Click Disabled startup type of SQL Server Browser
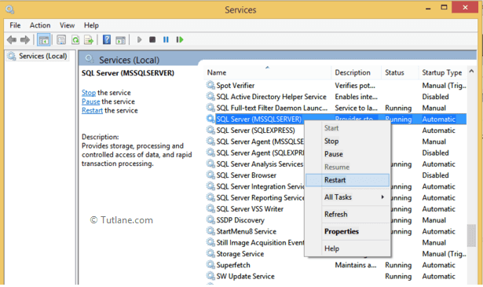The width and height of the screenshot is (483, 287). [435, 175]
